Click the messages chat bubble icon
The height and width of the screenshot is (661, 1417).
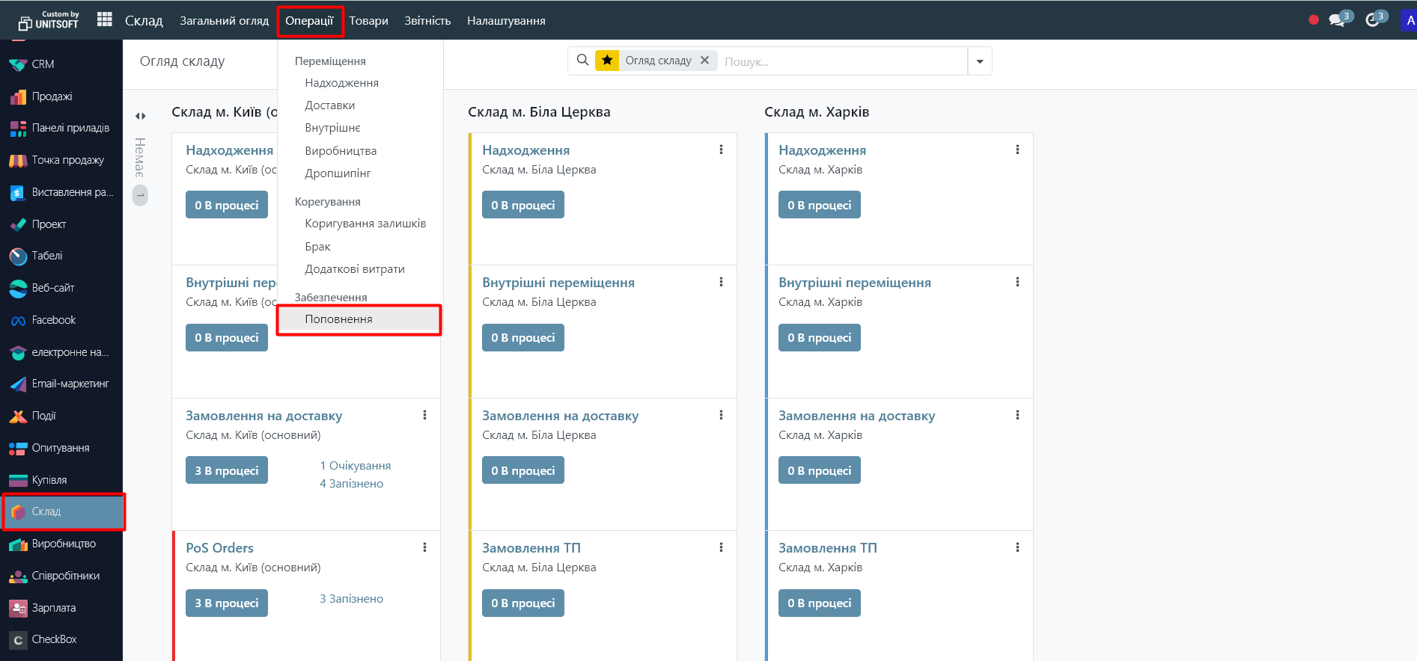(1337, 20)
